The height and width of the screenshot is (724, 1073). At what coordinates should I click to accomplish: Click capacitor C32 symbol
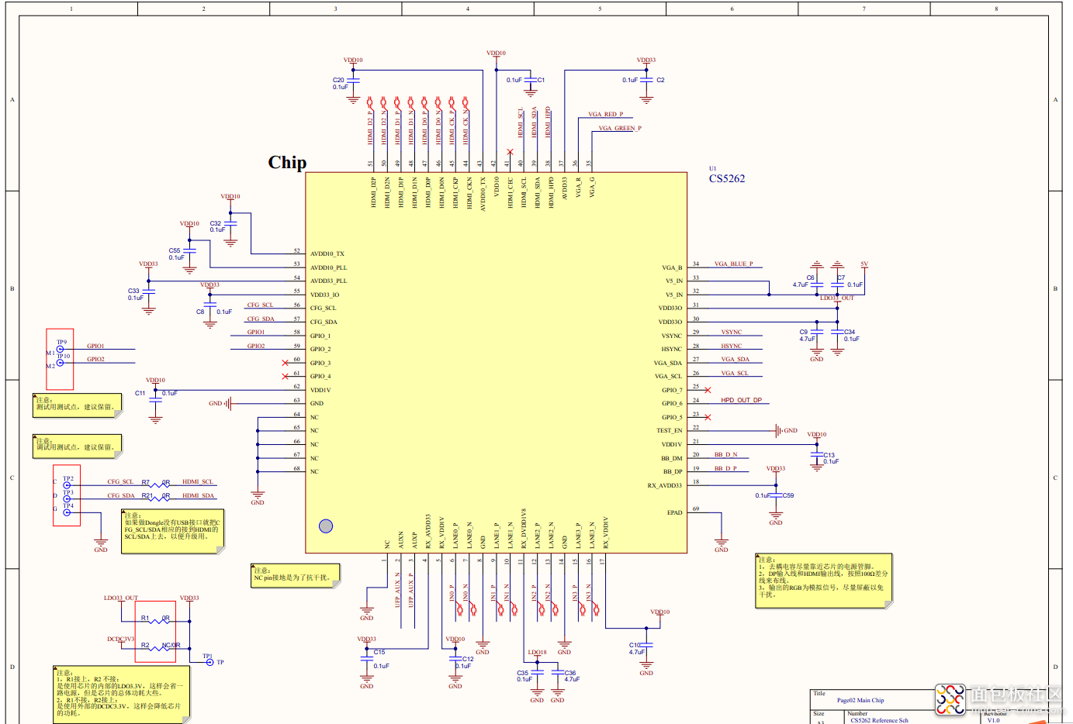coord(230,223)
